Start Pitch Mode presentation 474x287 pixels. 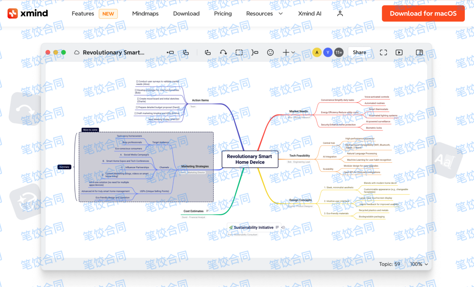pos(399,53)
